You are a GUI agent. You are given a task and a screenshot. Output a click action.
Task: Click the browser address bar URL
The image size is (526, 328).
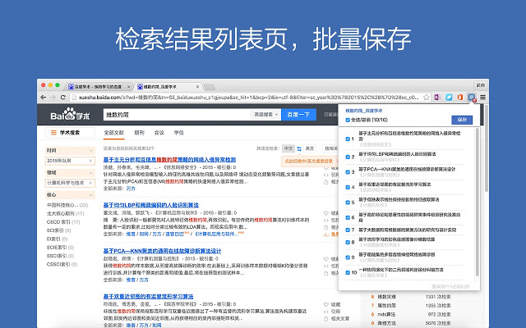point(248,98)
